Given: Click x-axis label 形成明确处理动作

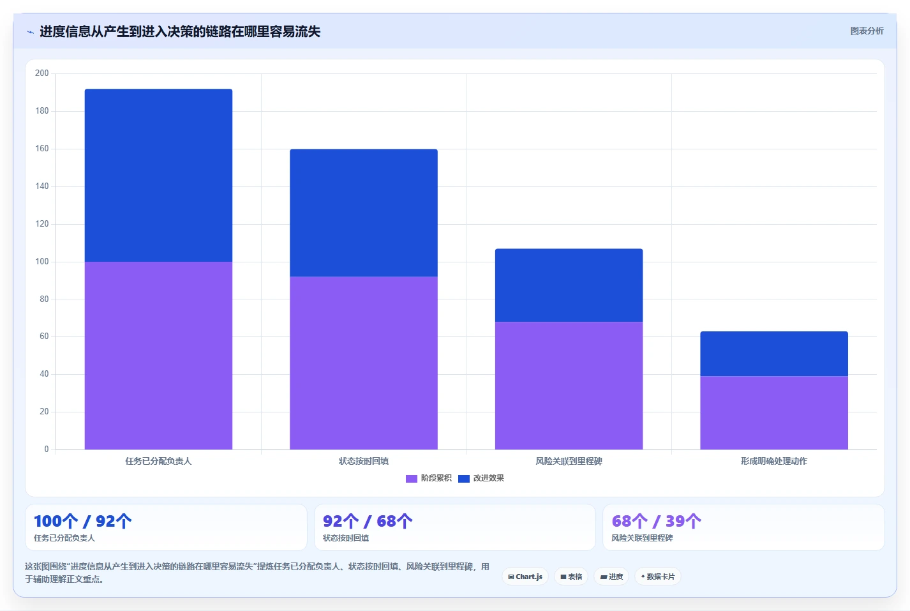Looking at the screenshot, I should (774, 461).
